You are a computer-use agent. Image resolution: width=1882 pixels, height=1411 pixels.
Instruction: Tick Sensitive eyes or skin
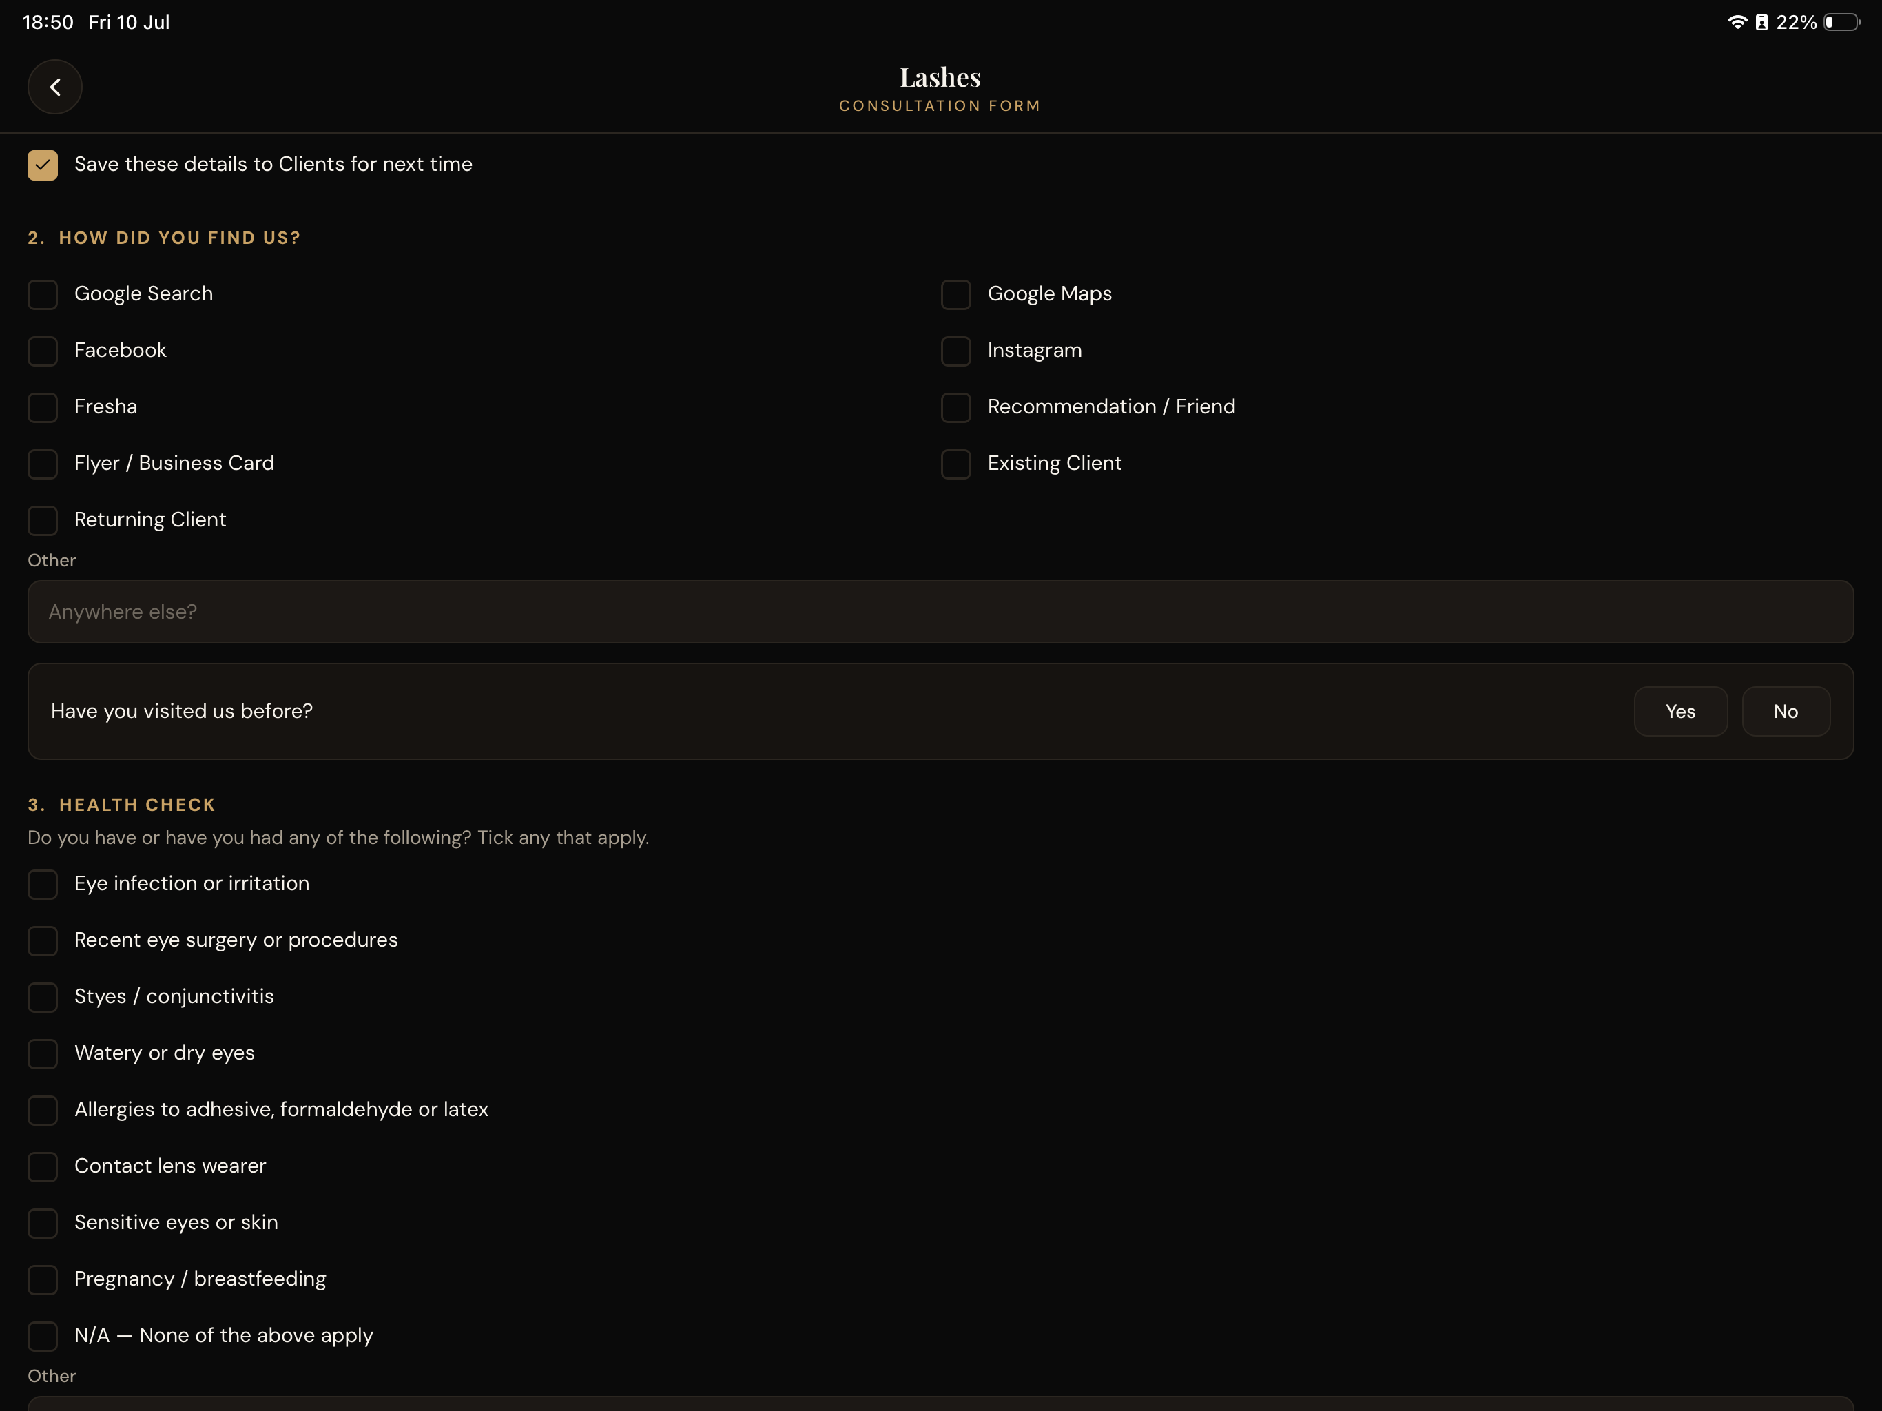point(43,1223)
